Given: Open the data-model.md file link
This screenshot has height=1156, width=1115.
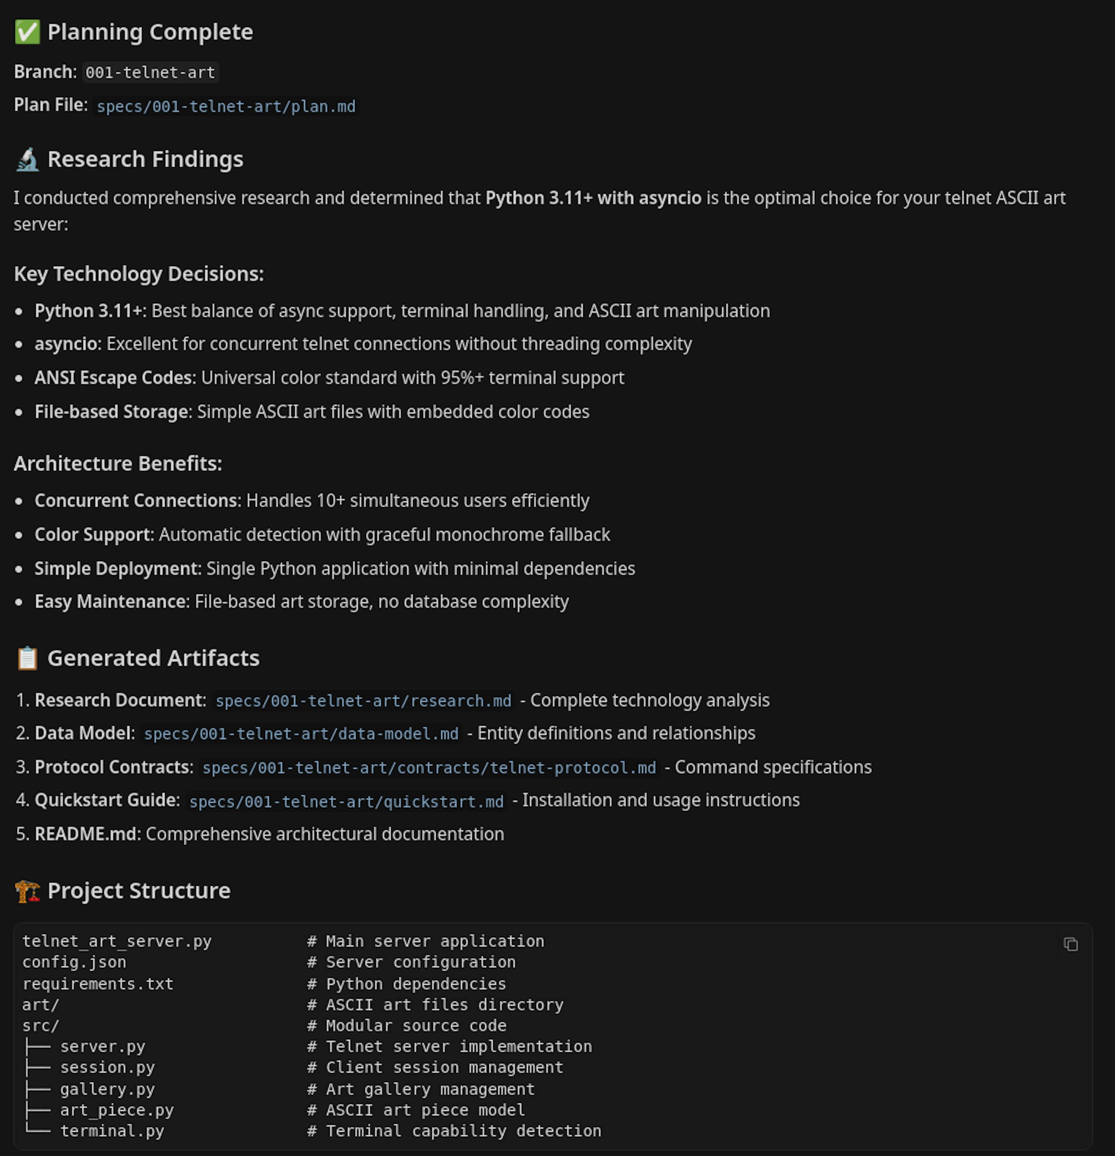Looking at the screenshot, I should [301, 734].
